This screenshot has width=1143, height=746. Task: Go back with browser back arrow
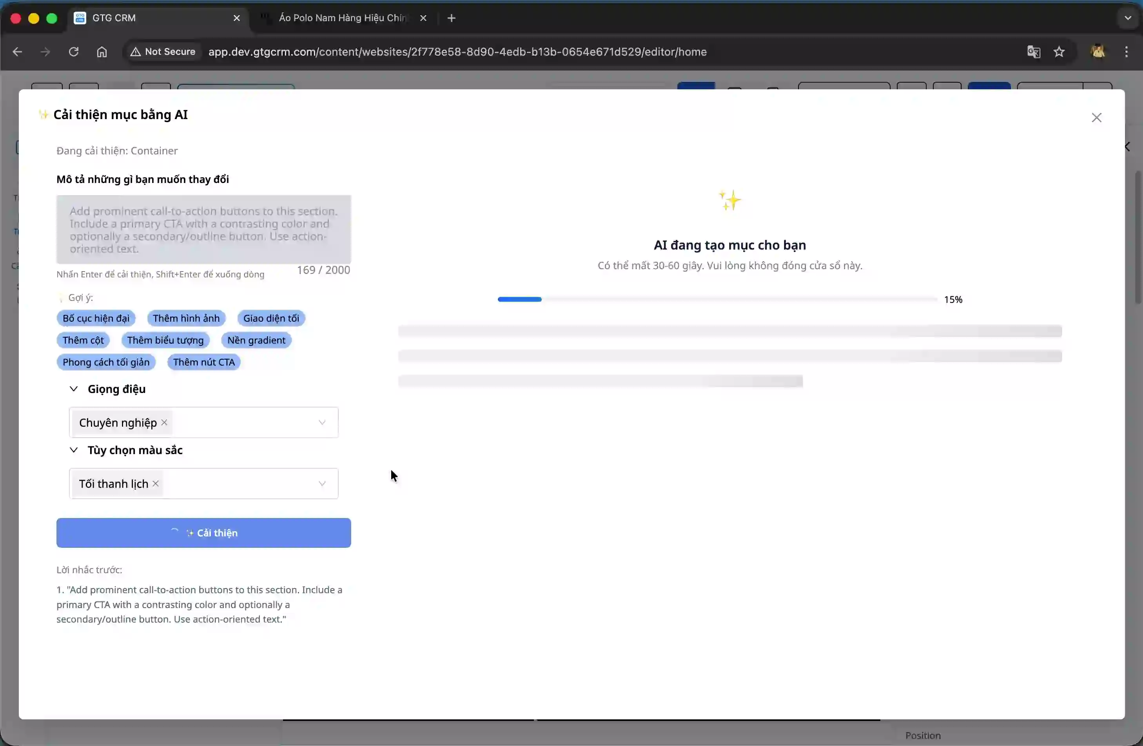pyautogui.click(x=17, y=52)
